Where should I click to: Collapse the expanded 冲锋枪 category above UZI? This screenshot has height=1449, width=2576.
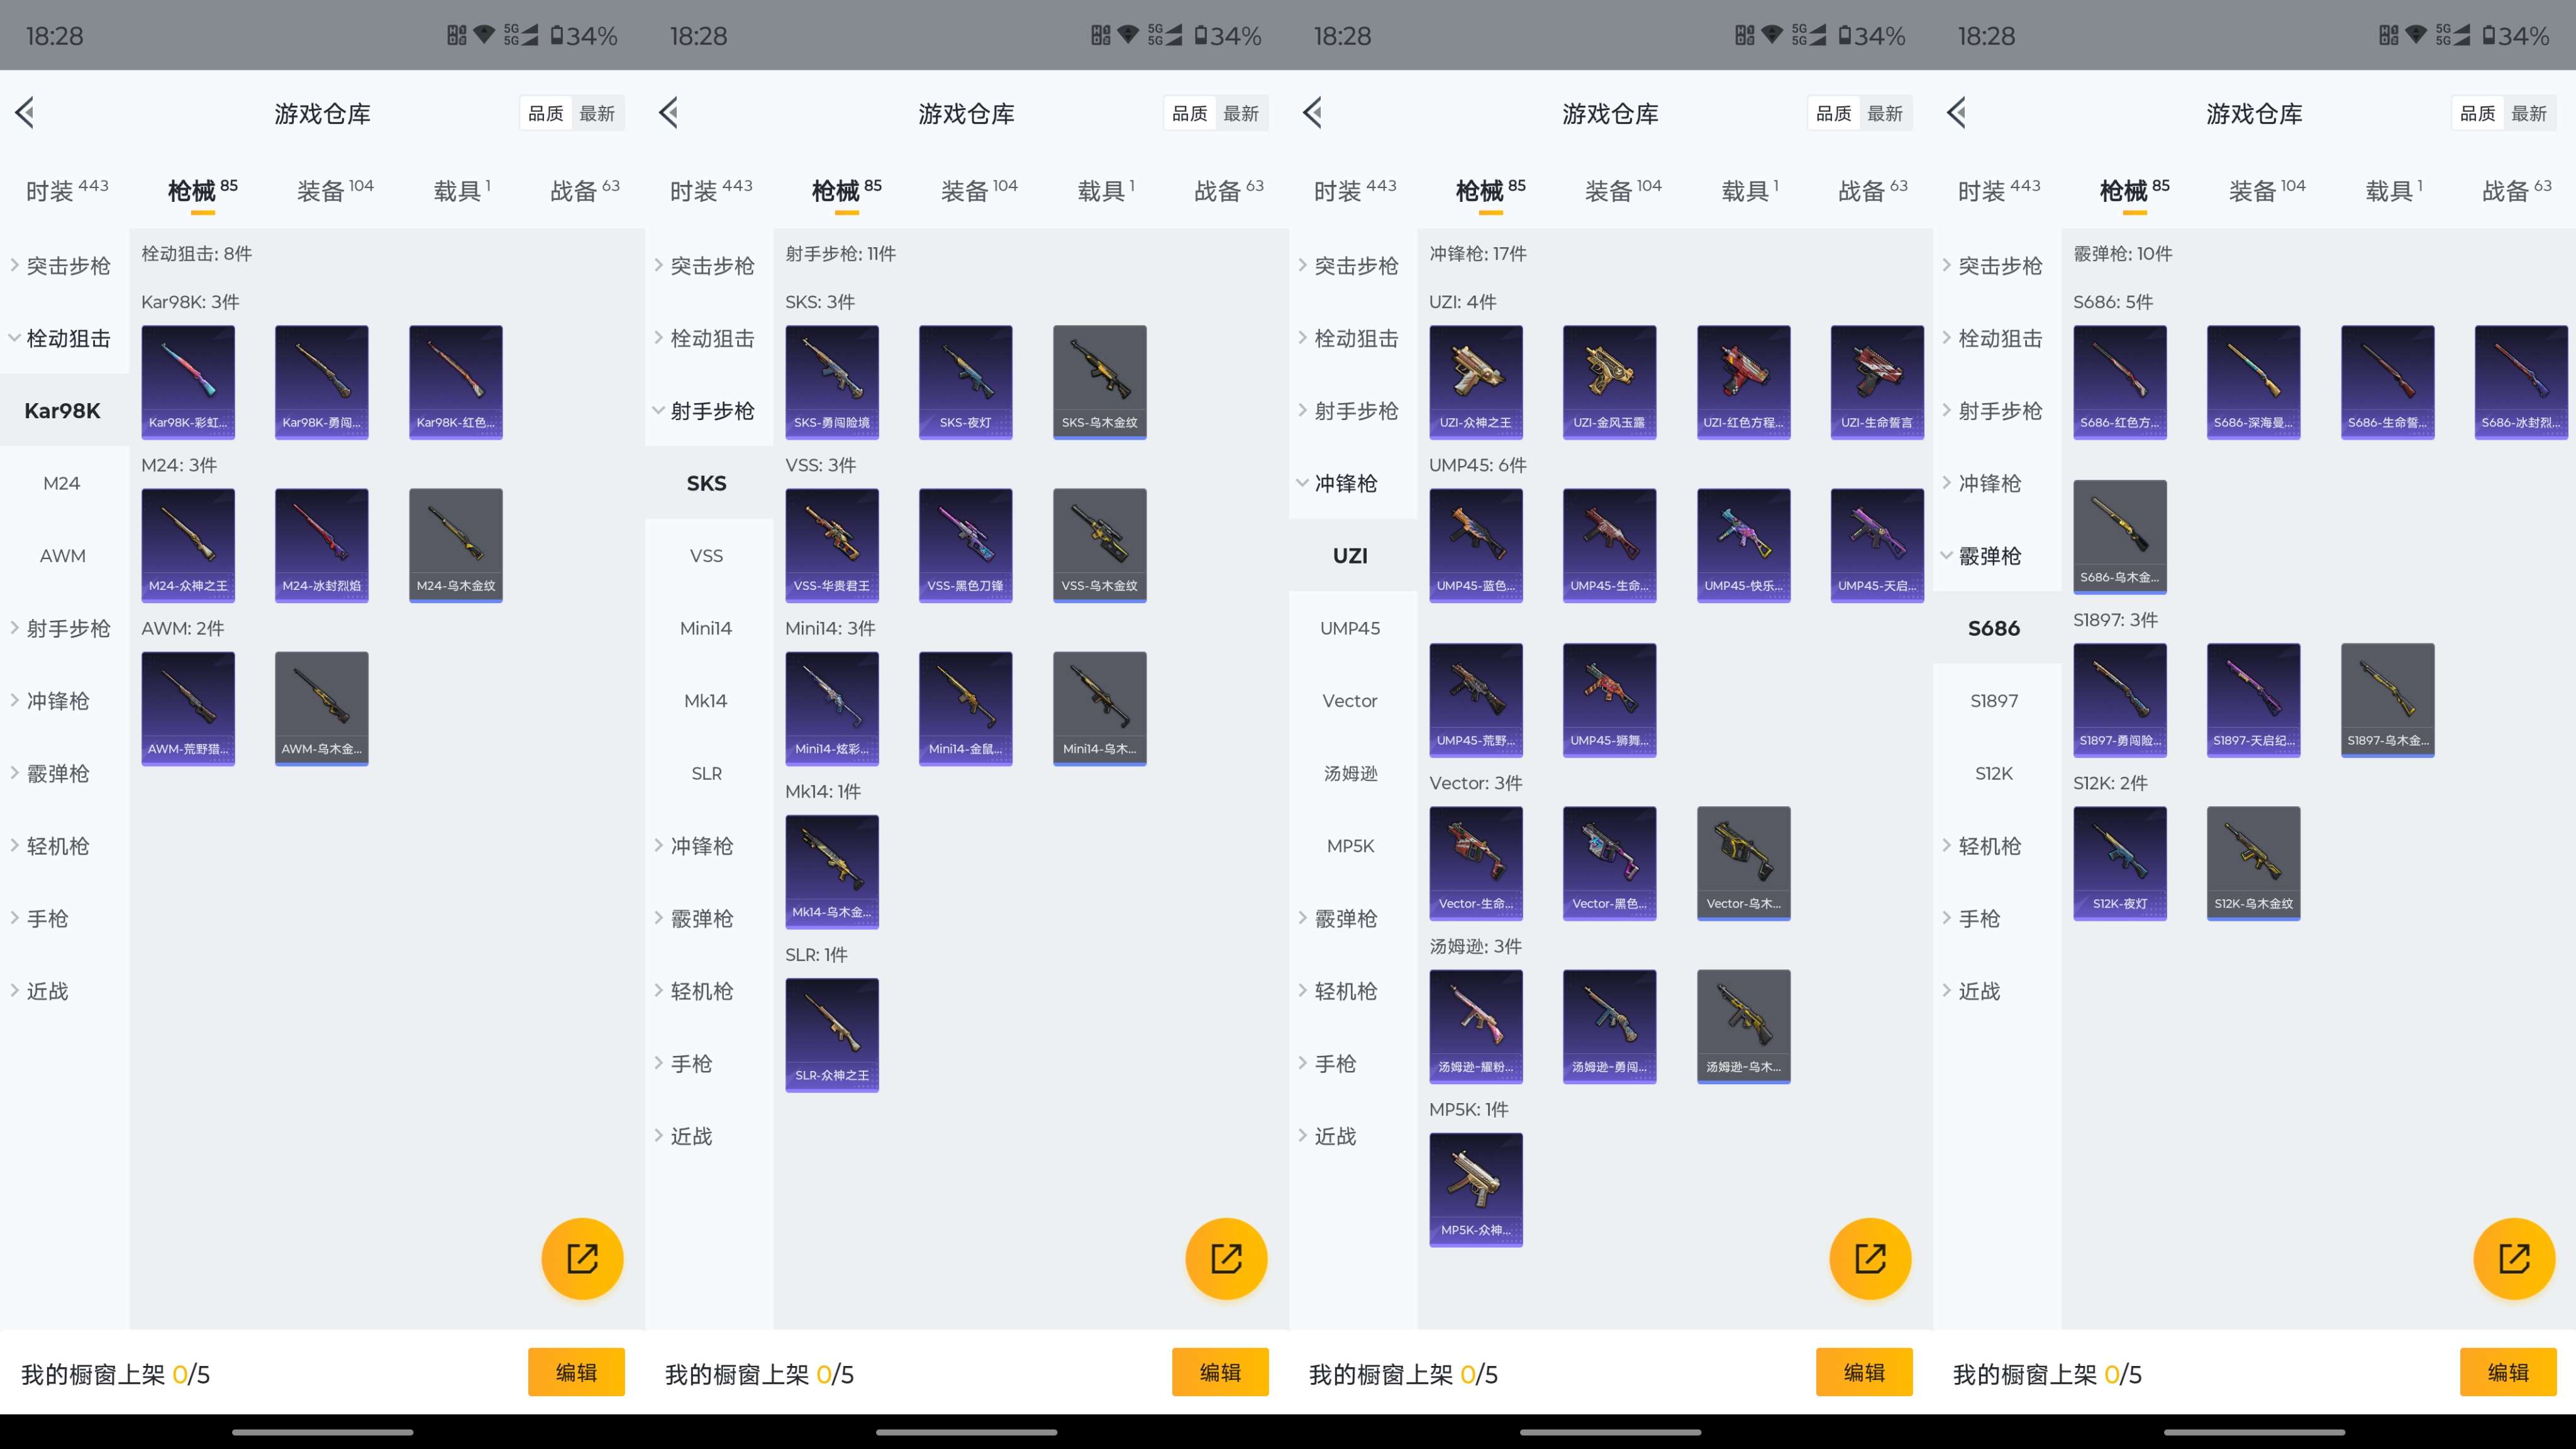[x=1352, y=483]
